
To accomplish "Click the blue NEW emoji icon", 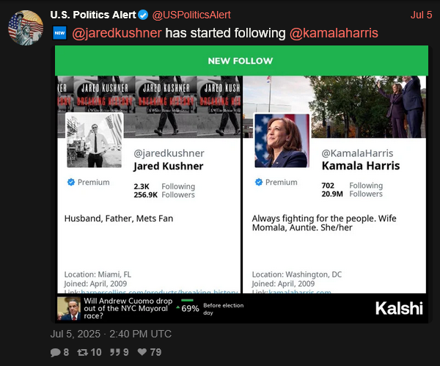I will (x=59, y=33).
